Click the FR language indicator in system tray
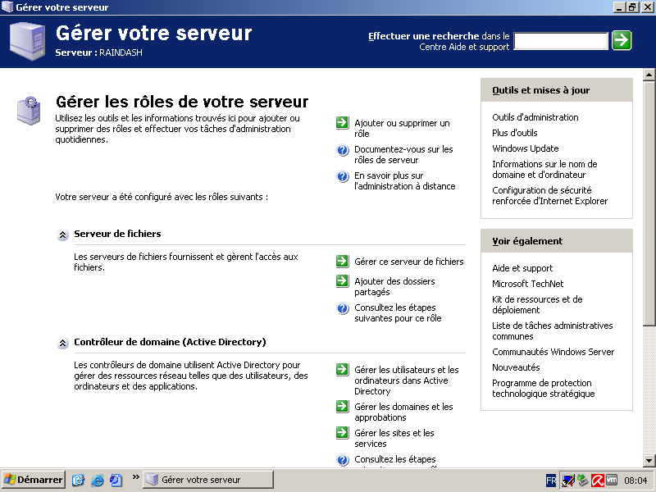 [551, 480]
